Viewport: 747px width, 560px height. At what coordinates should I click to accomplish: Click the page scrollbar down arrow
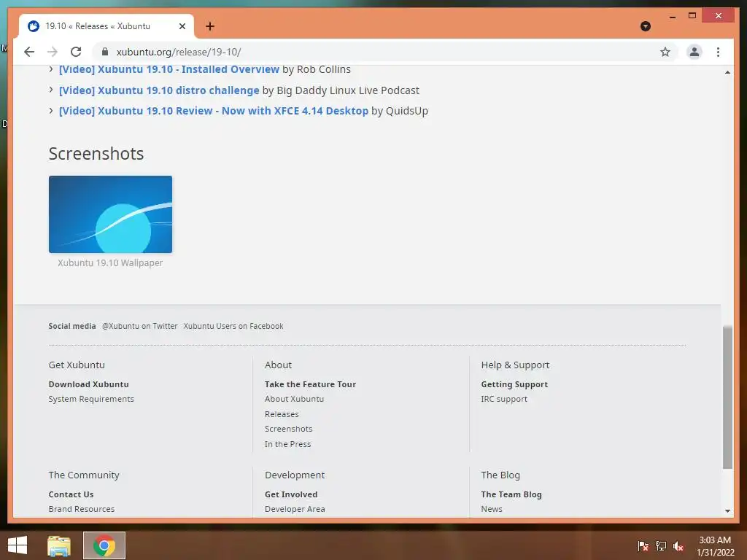pyautogui.click(x=727, y=511)
